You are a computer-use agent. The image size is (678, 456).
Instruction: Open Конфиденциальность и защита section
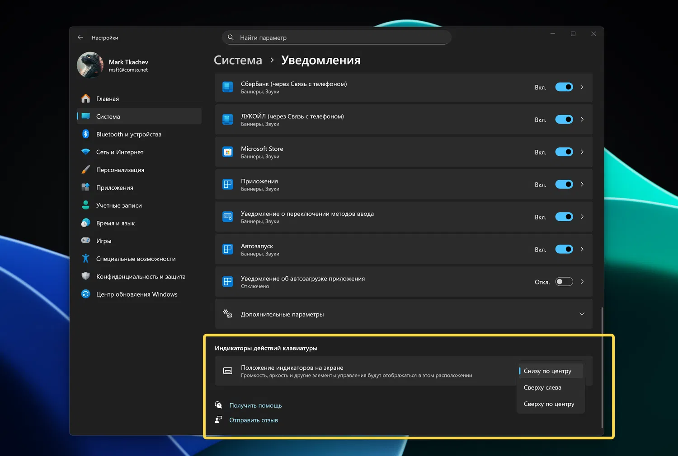(x=139, y=276)
